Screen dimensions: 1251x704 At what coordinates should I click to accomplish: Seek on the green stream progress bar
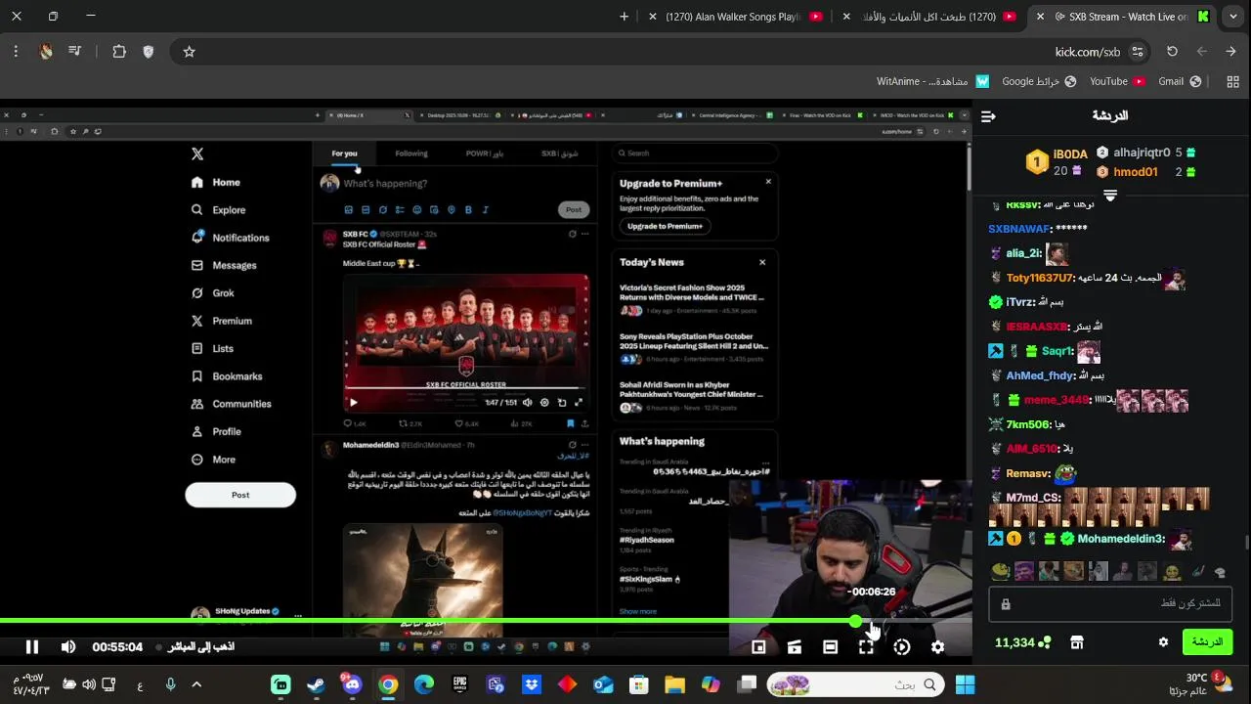click(486, 622)
